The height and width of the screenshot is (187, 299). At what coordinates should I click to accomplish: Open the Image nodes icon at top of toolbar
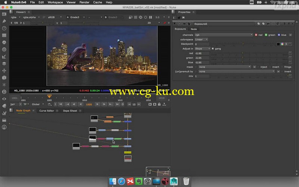coord(4,14)
